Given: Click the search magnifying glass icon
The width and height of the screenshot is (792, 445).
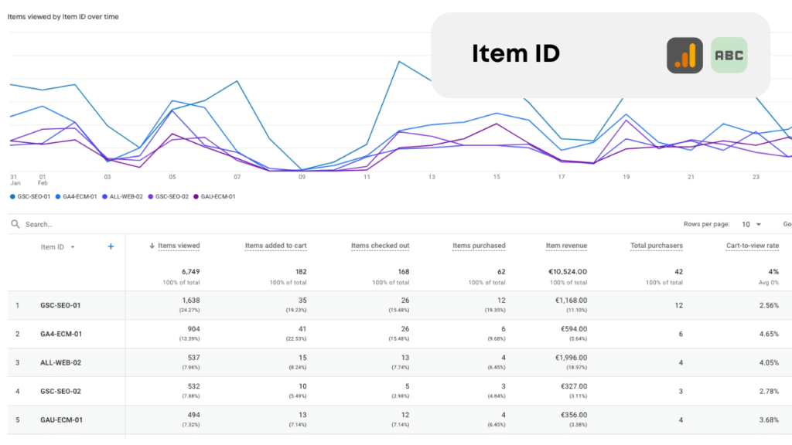Looking at the screenshot, I should pos(15,225).
